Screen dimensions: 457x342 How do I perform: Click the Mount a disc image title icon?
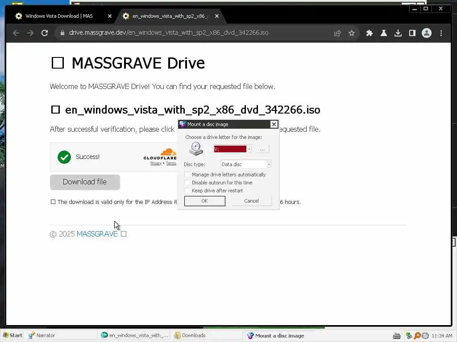[183, 124]
